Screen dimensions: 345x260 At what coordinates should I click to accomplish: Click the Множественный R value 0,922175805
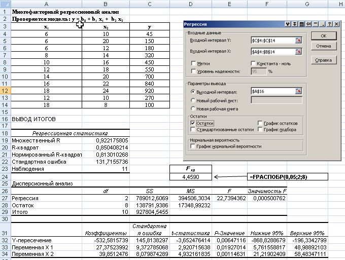[106, 140]
